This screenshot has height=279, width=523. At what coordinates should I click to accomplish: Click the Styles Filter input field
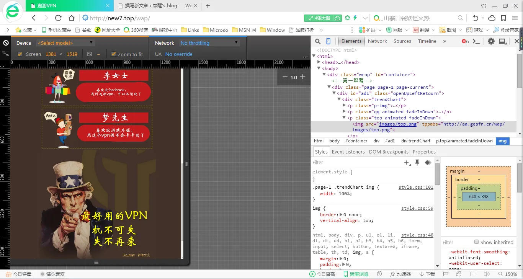coord(356,163)
